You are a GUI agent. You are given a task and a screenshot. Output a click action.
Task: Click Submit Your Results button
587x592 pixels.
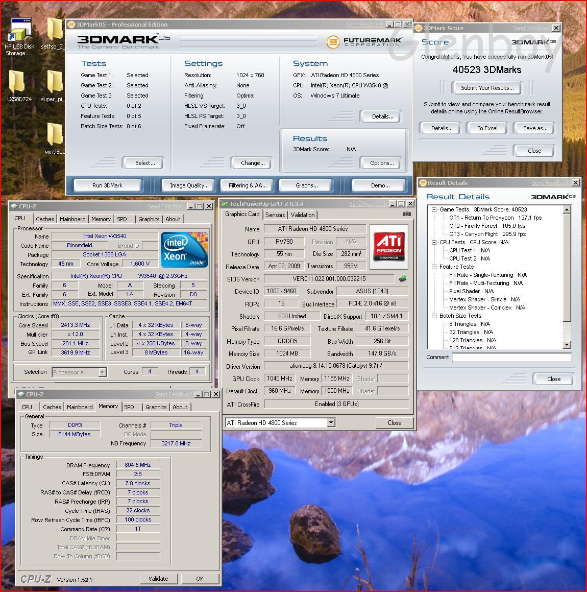point(487,88)
